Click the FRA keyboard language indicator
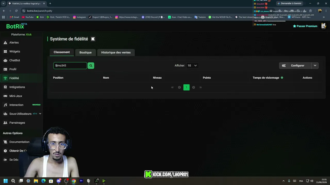 pos(301,181)
